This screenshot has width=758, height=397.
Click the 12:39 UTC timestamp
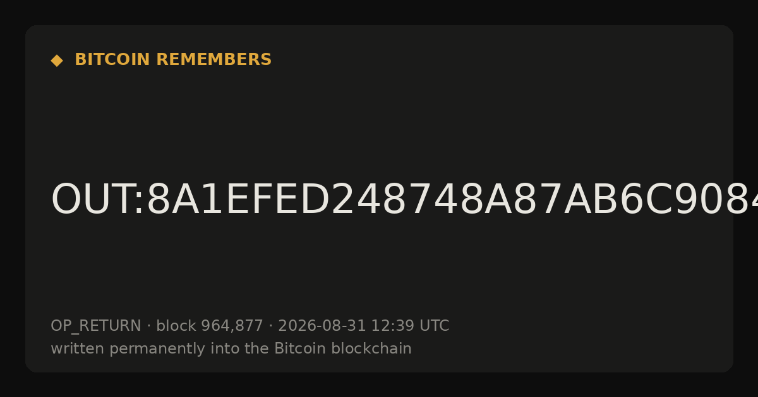[x=410, y=326]
